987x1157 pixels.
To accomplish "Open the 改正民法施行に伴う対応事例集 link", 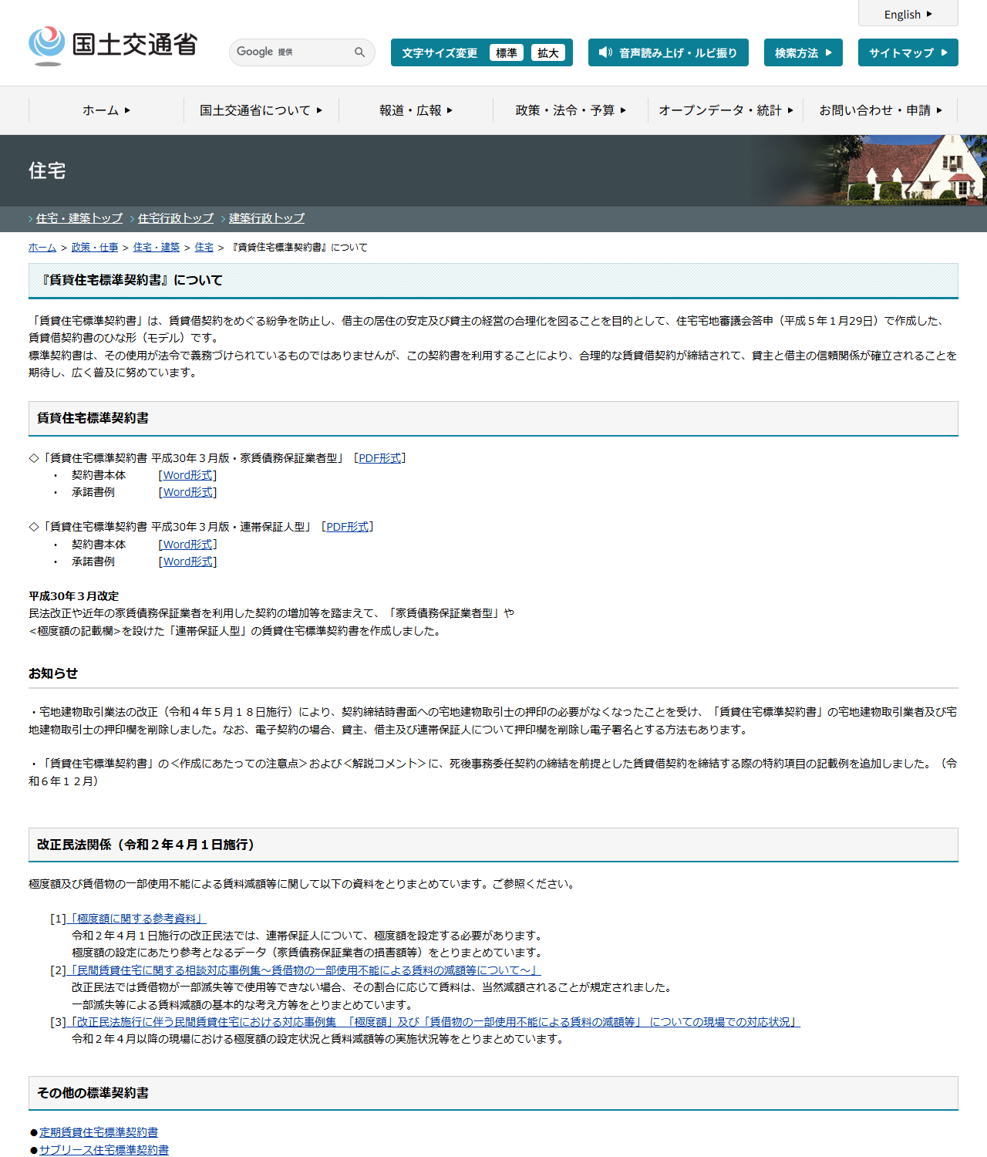I will (x=433, y=1022).
